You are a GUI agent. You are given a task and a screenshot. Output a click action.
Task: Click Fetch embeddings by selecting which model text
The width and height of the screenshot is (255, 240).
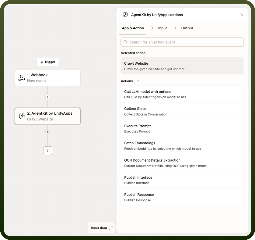[x=162, y=149]
